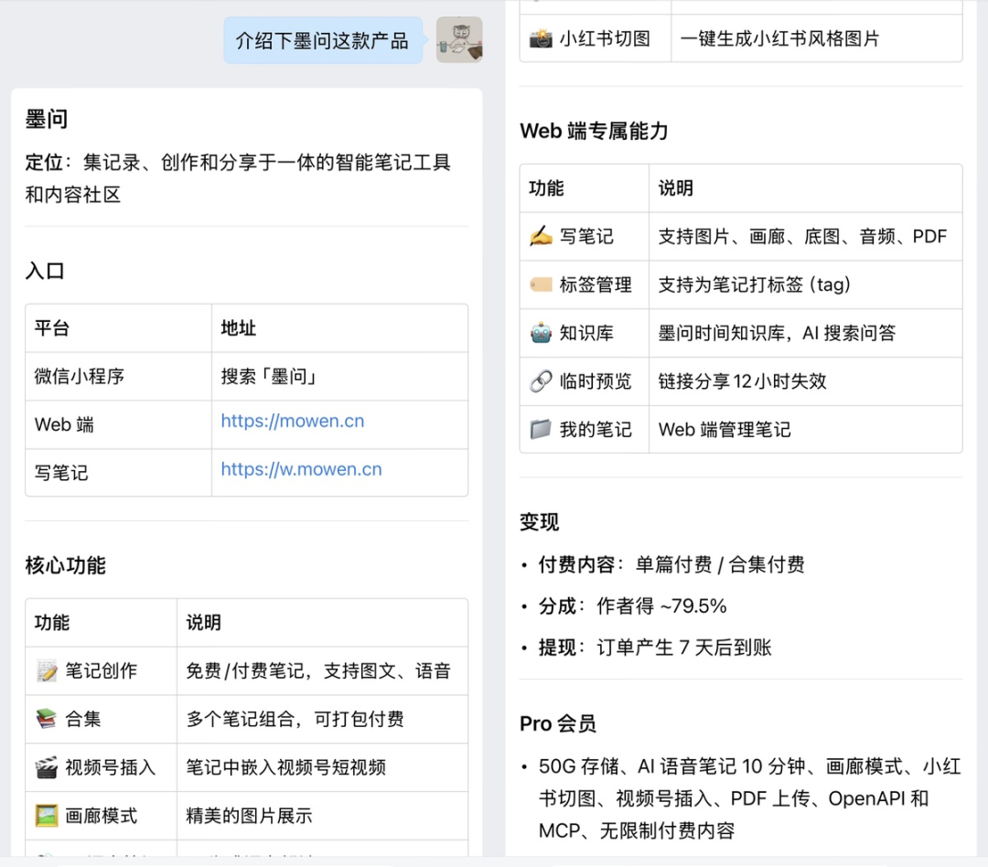Click the Web 端 platform cell
The height and width of the screenshot is (867, 988).
tap(118, 424)
